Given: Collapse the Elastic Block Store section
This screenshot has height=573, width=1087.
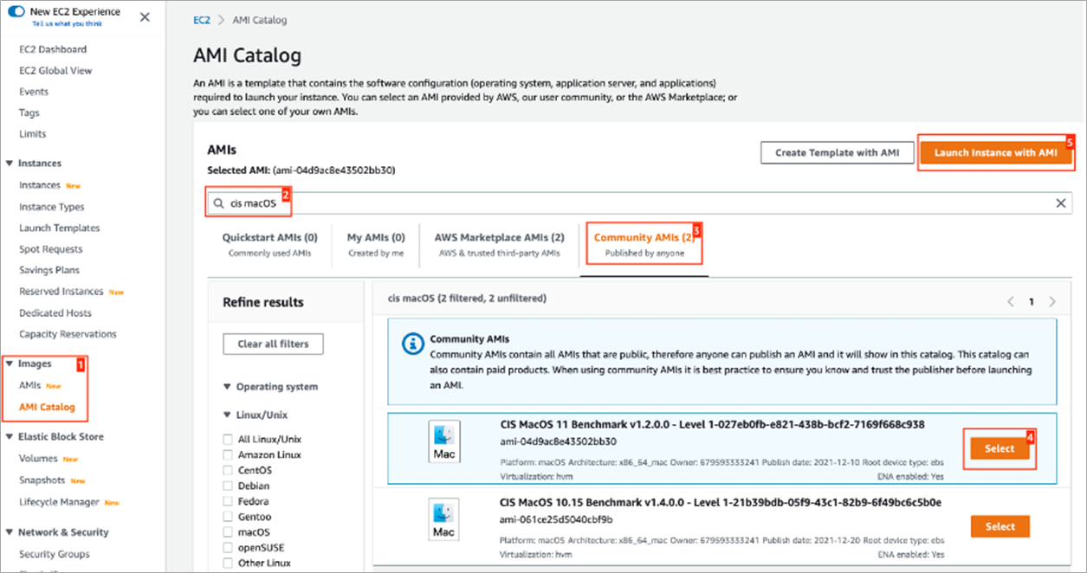Looking at the screenshot, I should pos(10,437).
